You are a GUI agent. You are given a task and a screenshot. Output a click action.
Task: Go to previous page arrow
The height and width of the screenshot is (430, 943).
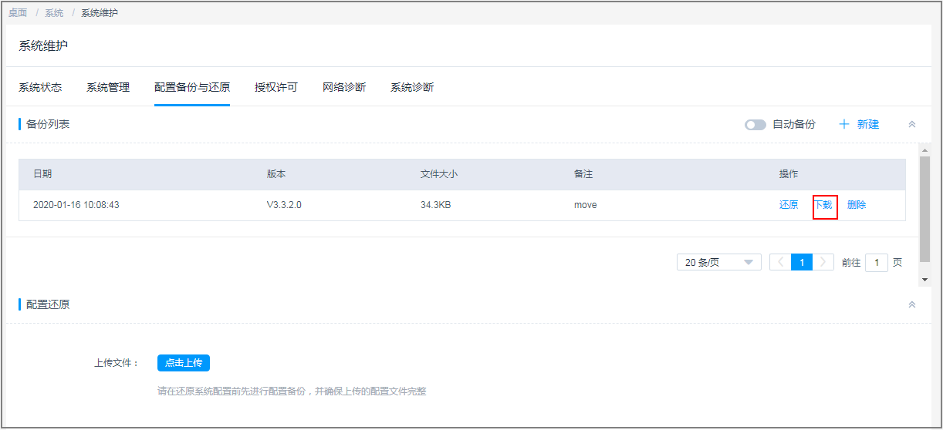coord(780,263)
